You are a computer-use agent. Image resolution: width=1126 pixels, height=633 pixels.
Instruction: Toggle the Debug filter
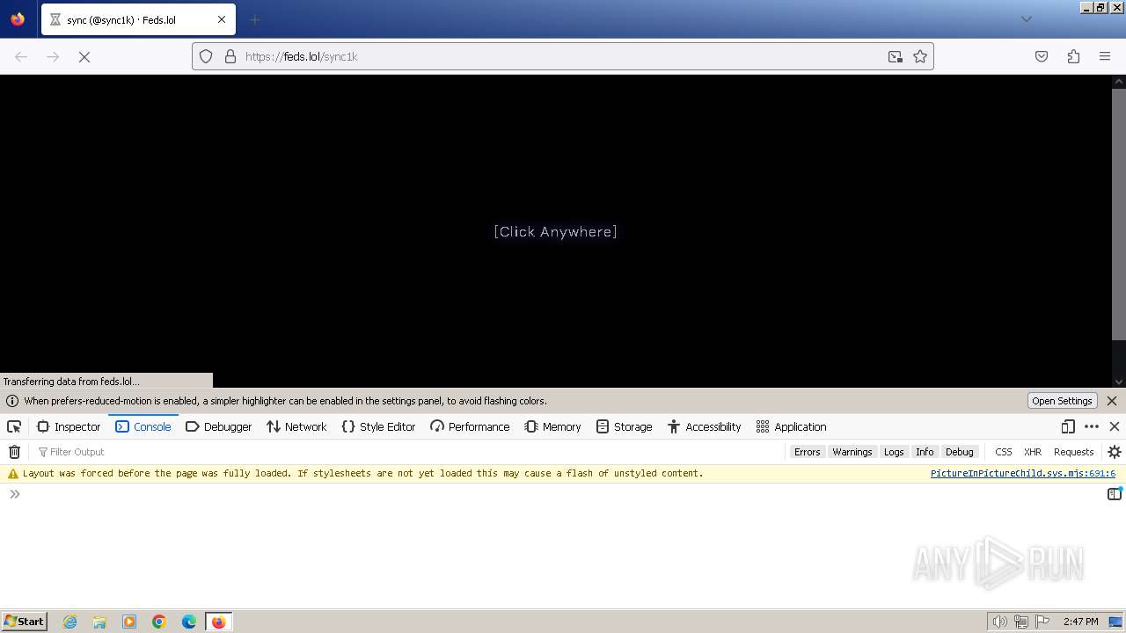(959, 452)
